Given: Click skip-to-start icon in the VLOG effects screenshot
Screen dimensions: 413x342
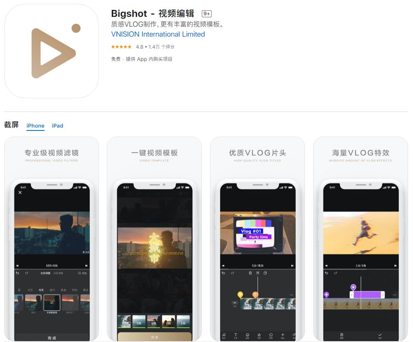Looking at the screenshot, I should (326, 266).
